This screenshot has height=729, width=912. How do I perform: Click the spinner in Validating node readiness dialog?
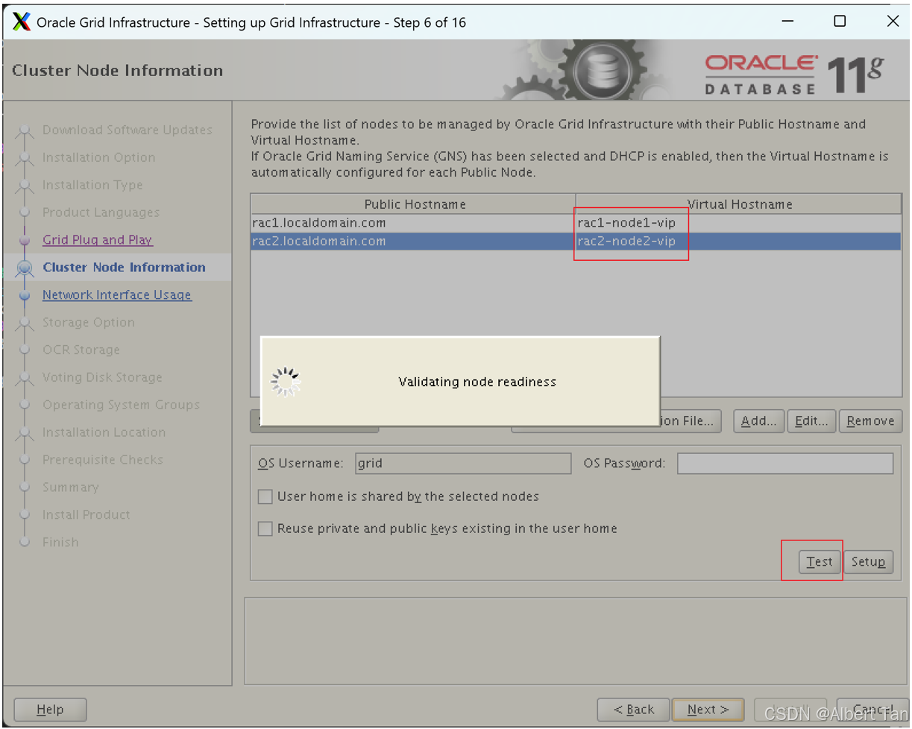(286, 382)
